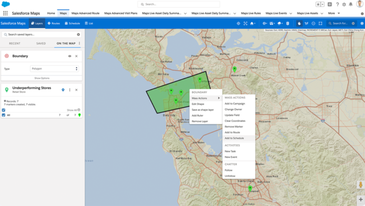365x206 pixels.
Task: Select Add to Schedule mass action
Action: [239, 138]
